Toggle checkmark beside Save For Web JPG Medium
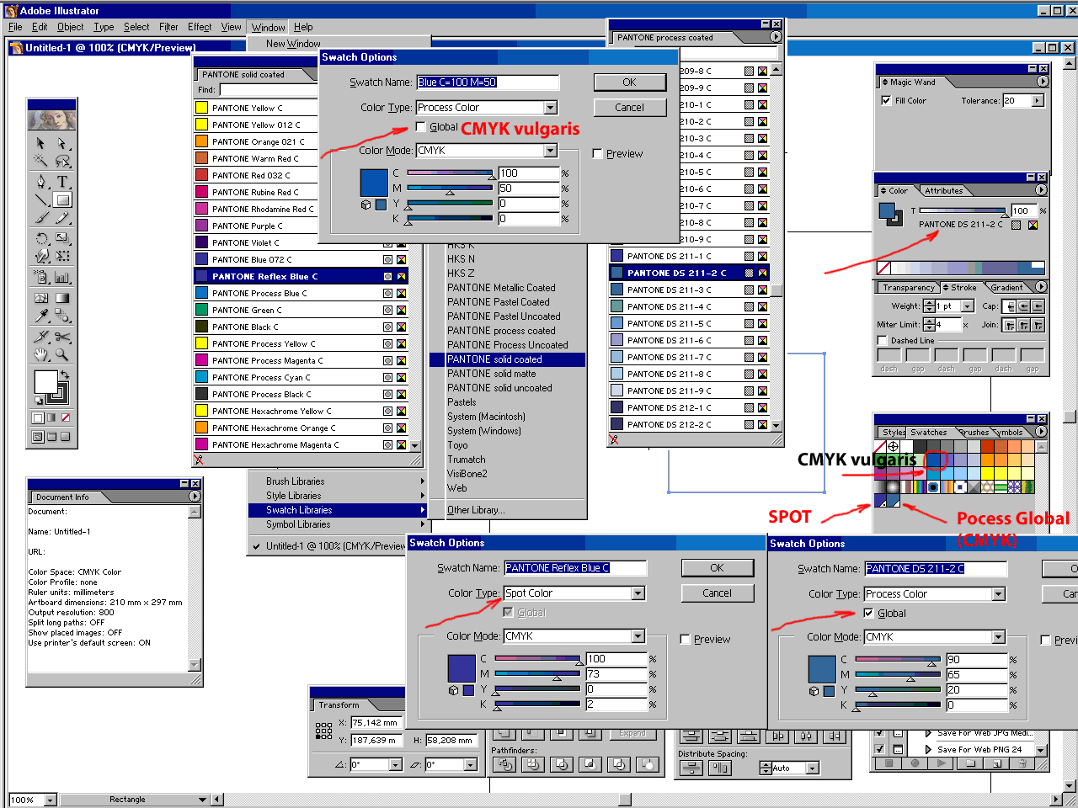1078x808 pixels. point(880,733)
